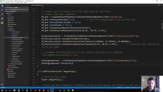Open the View menu
This screenshot has width=163, height=92.
click(12, 3)
